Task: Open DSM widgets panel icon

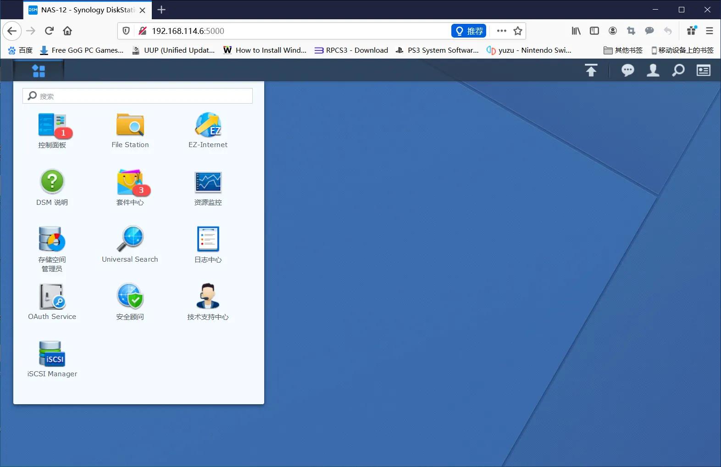Action: [x=704, y=70]
